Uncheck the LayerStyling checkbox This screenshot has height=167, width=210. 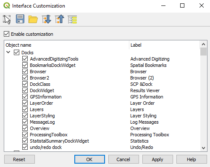(x=25, y=116)
